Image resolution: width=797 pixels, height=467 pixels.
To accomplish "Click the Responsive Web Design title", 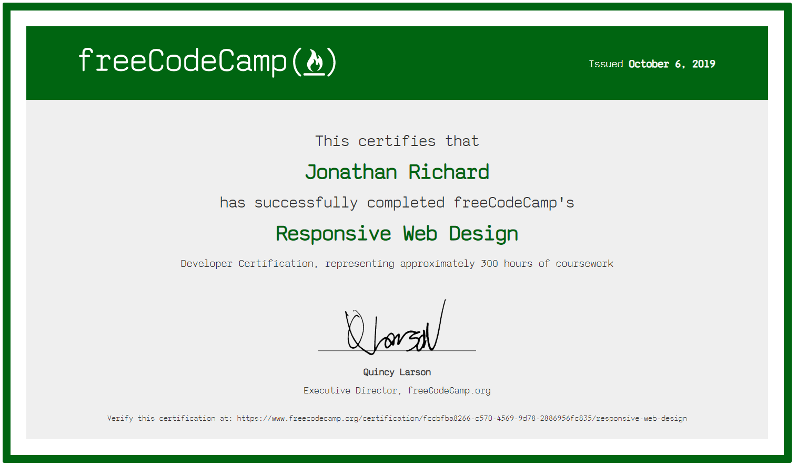I will pos(397,233).
